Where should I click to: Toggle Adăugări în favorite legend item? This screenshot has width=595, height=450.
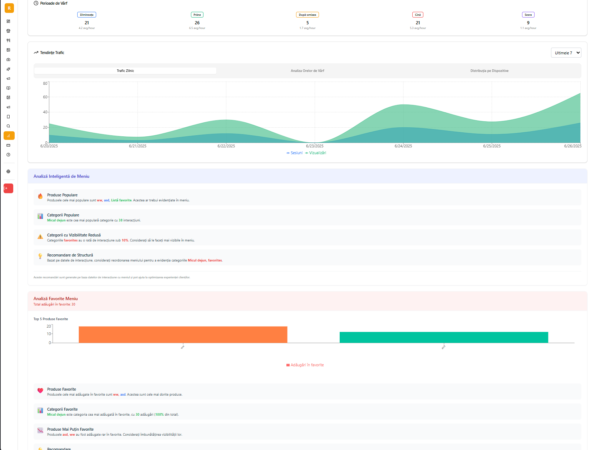pos(305,365)
